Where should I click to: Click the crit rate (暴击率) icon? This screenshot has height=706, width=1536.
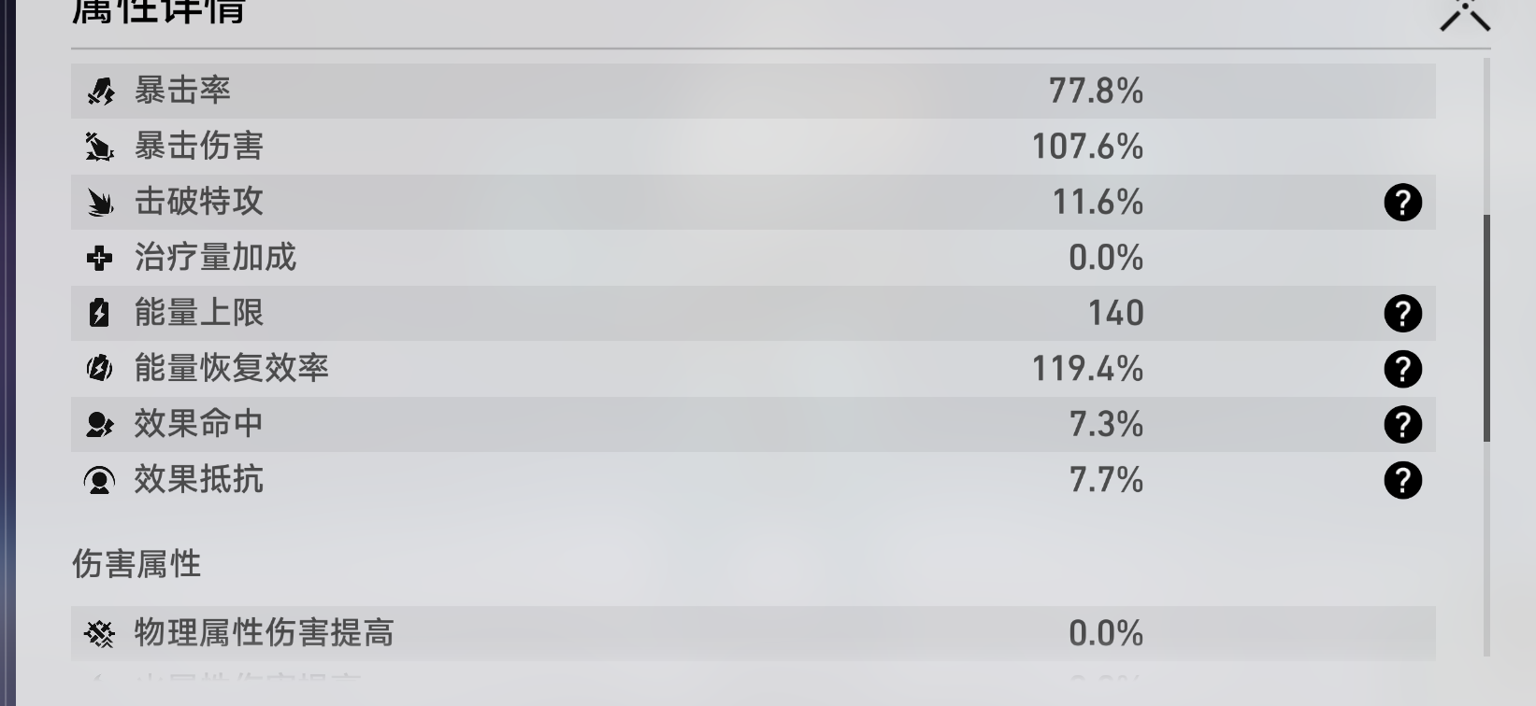coord(100,92)
